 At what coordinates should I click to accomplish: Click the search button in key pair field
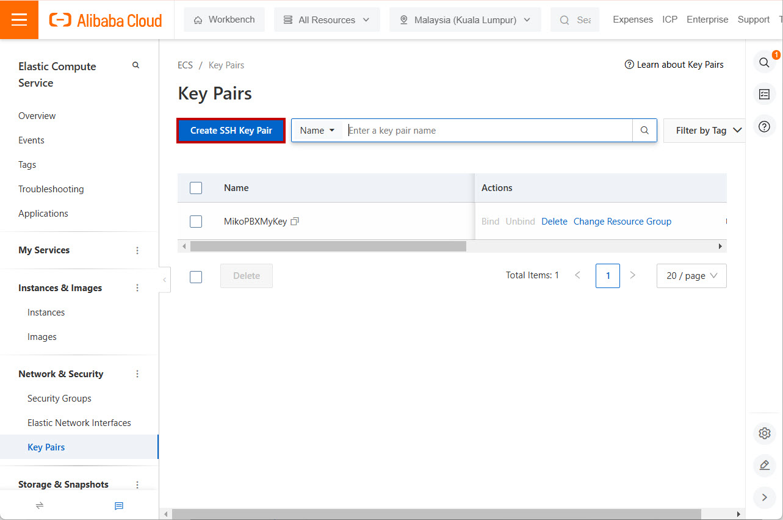pos(644,131)
